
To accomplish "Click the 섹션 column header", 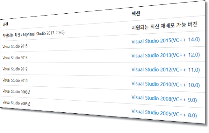I will click(x=136, y=14).
